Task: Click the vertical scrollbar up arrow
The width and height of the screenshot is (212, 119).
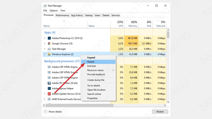Action: pyautogui.click(x=168, y=30)
